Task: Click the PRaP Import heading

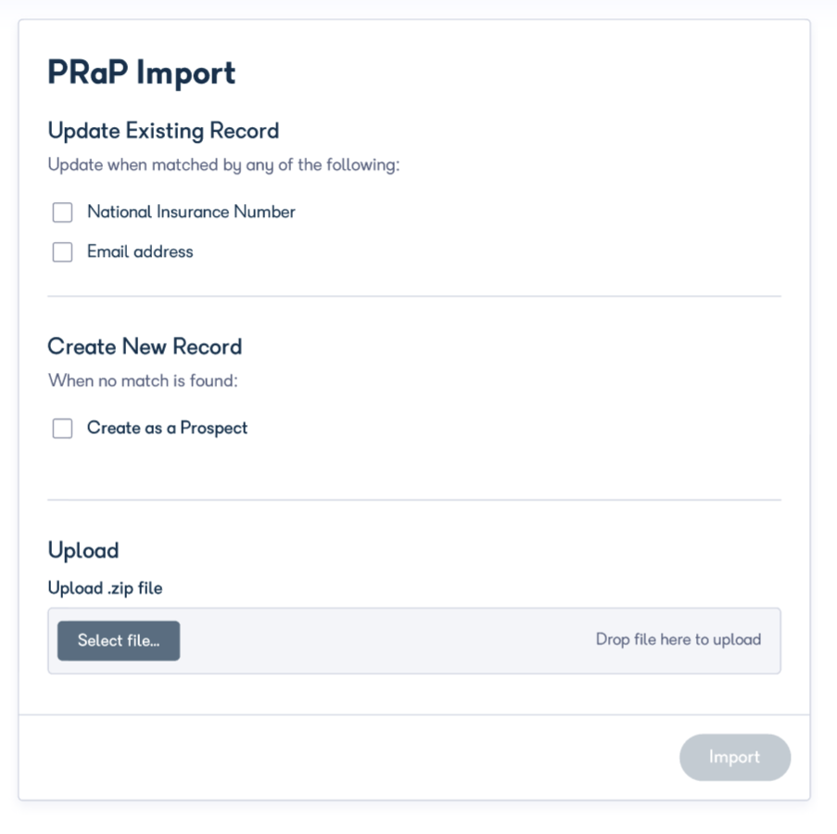Action: tap(141, 71)
